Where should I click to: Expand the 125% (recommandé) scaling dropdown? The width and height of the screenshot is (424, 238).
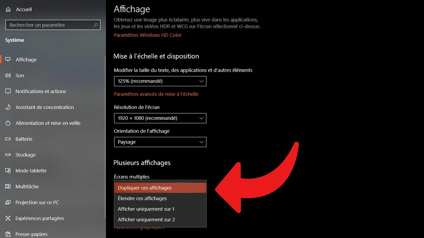pos(160,81)
